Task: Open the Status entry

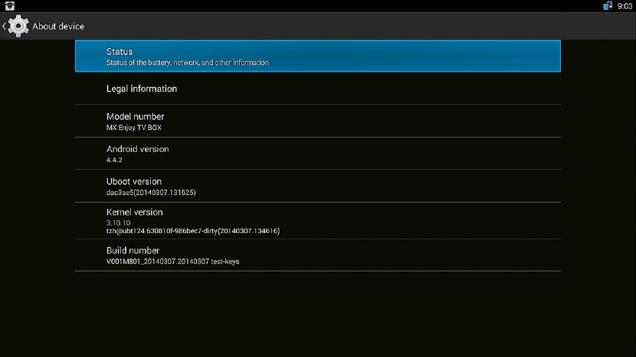Action: click(317, 56)
